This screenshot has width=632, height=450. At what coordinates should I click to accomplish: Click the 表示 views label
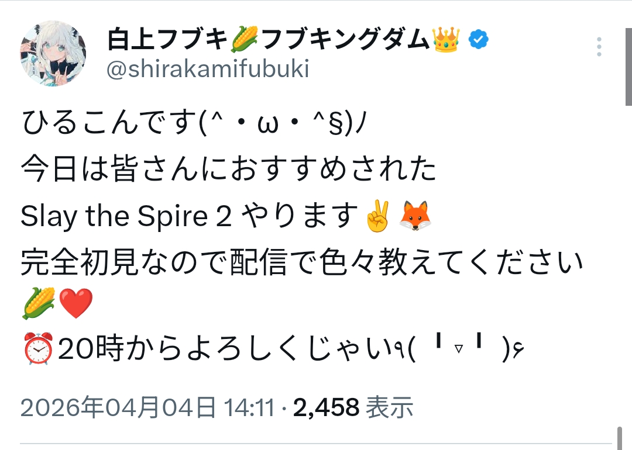pos(390,408)
